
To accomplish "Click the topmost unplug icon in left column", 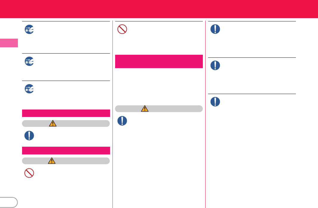I will [29, 29].
